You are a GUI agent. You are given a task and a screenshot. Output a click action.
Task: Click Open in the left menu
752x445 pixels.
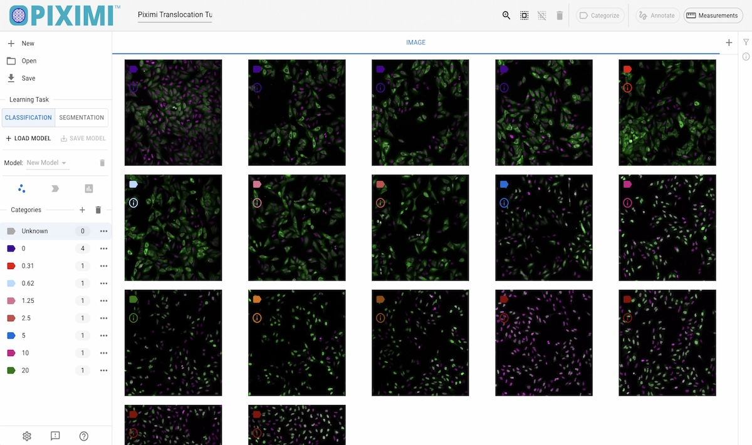pyautogui.click(x=29, y=61)
